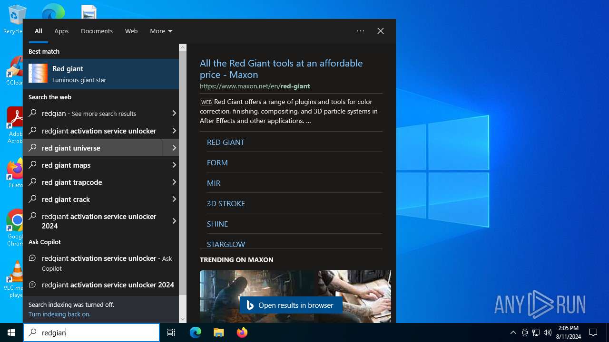Screen dimensions: 609x342
Task: Expand the red giant crack suggestion arrow
Action: click(174, 199)
